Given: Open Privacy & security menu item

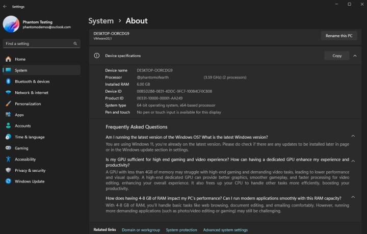Looking at the screenshot, I should [30, 170].
